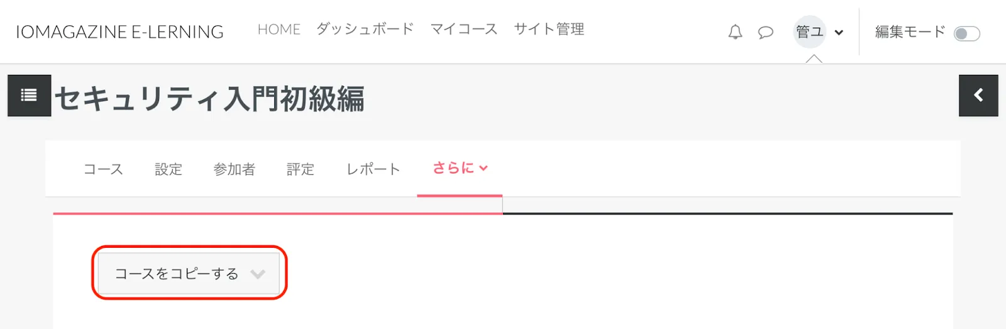Screen dimensions: 1006x329
Task: Expand the user menu arrow beside the avatar
Action: [x=839, y=33]
